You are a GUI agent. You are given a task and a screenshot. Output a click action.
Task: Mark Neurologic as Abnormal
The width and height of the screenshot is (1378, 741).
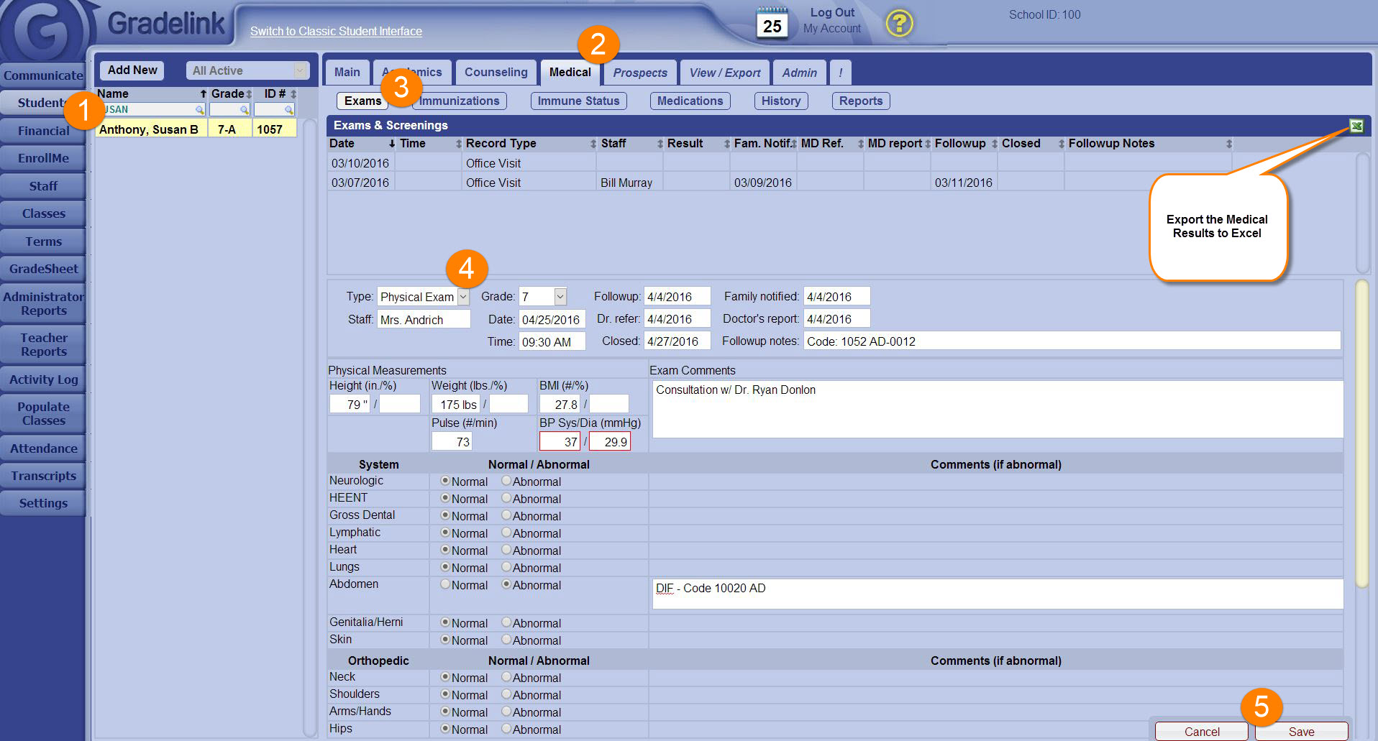click(506, 481)
